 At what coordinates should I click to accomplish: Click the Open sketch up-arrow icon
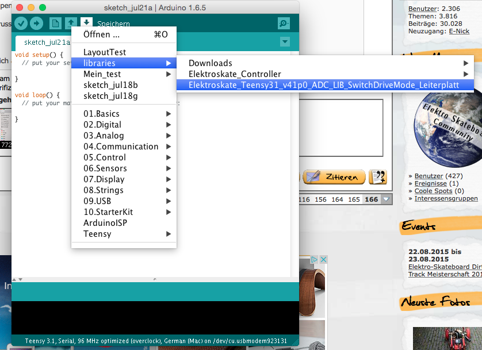coord(71,24)
